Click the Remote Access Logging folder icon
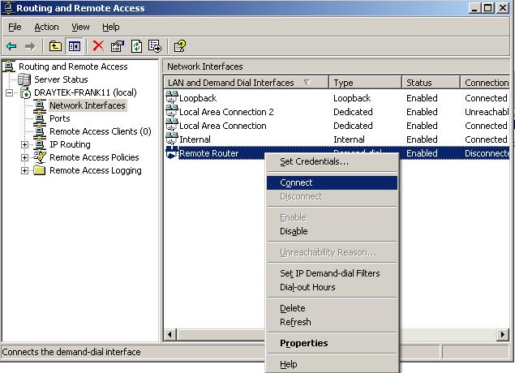The width and height of the screenshot is (515, 373). pyautogui.click(x=40, y=170)
